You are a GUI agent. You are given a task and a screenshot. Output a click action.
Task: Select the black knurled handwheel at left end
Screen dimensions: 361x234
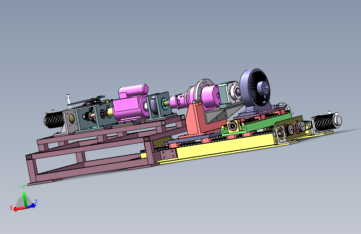coord(53,119)
